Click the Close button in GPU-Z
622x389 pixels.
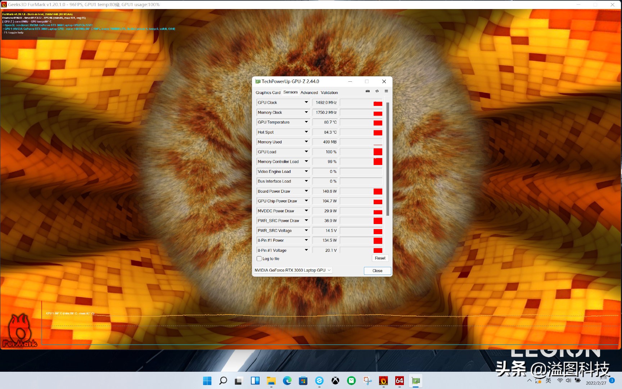pyautogui.click(x=377, y=271)
